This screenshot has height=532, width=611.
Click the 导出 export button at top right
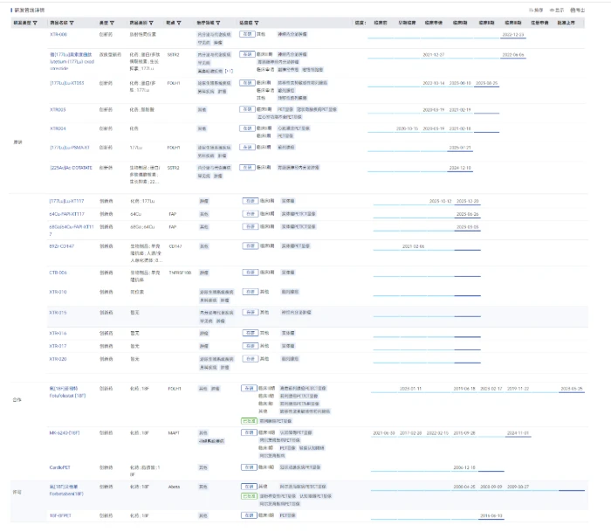click(578, 10)
